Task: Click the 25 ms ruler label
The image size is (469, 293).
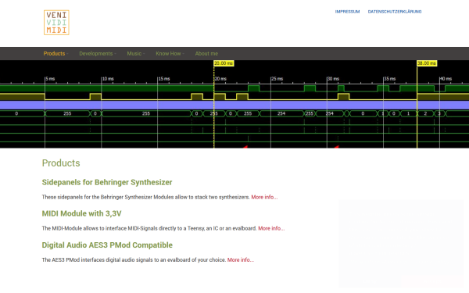Action: [x=277, y=79]
